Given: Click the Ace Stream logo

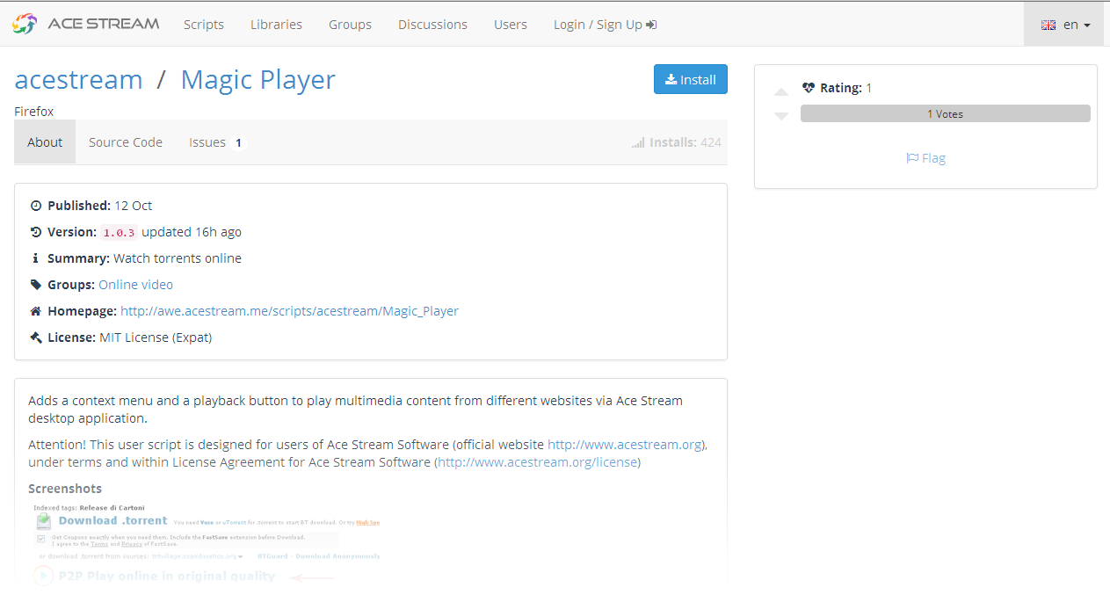Looking at the screenshot, I should pos(86,24).
